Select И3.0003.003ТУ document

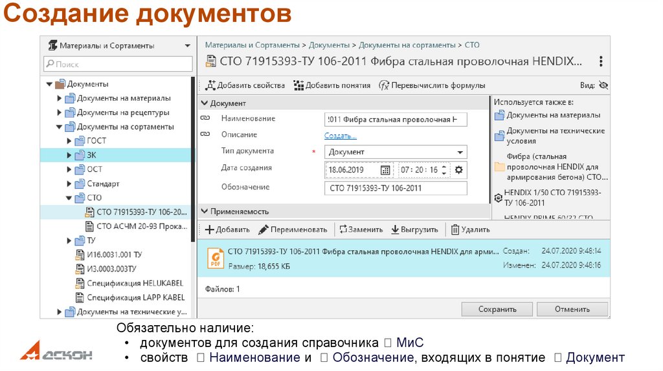106,269
